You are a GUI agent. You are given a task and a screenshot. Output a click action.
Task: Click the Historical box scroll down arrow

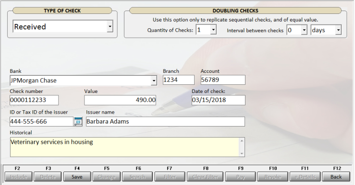coord(242,153)
